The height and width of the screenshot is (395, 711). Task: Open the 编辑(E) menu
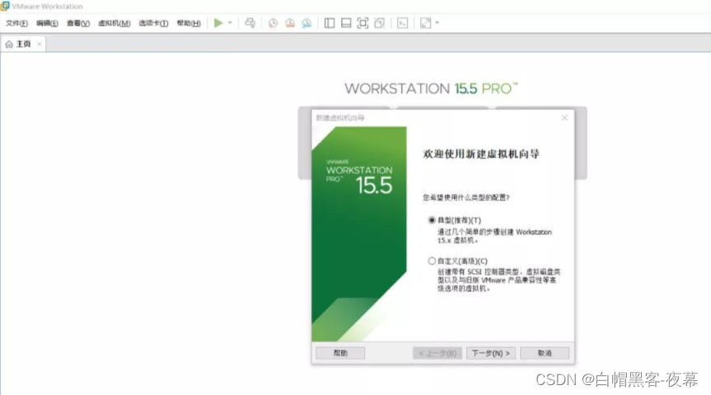(x=47, y=23)
